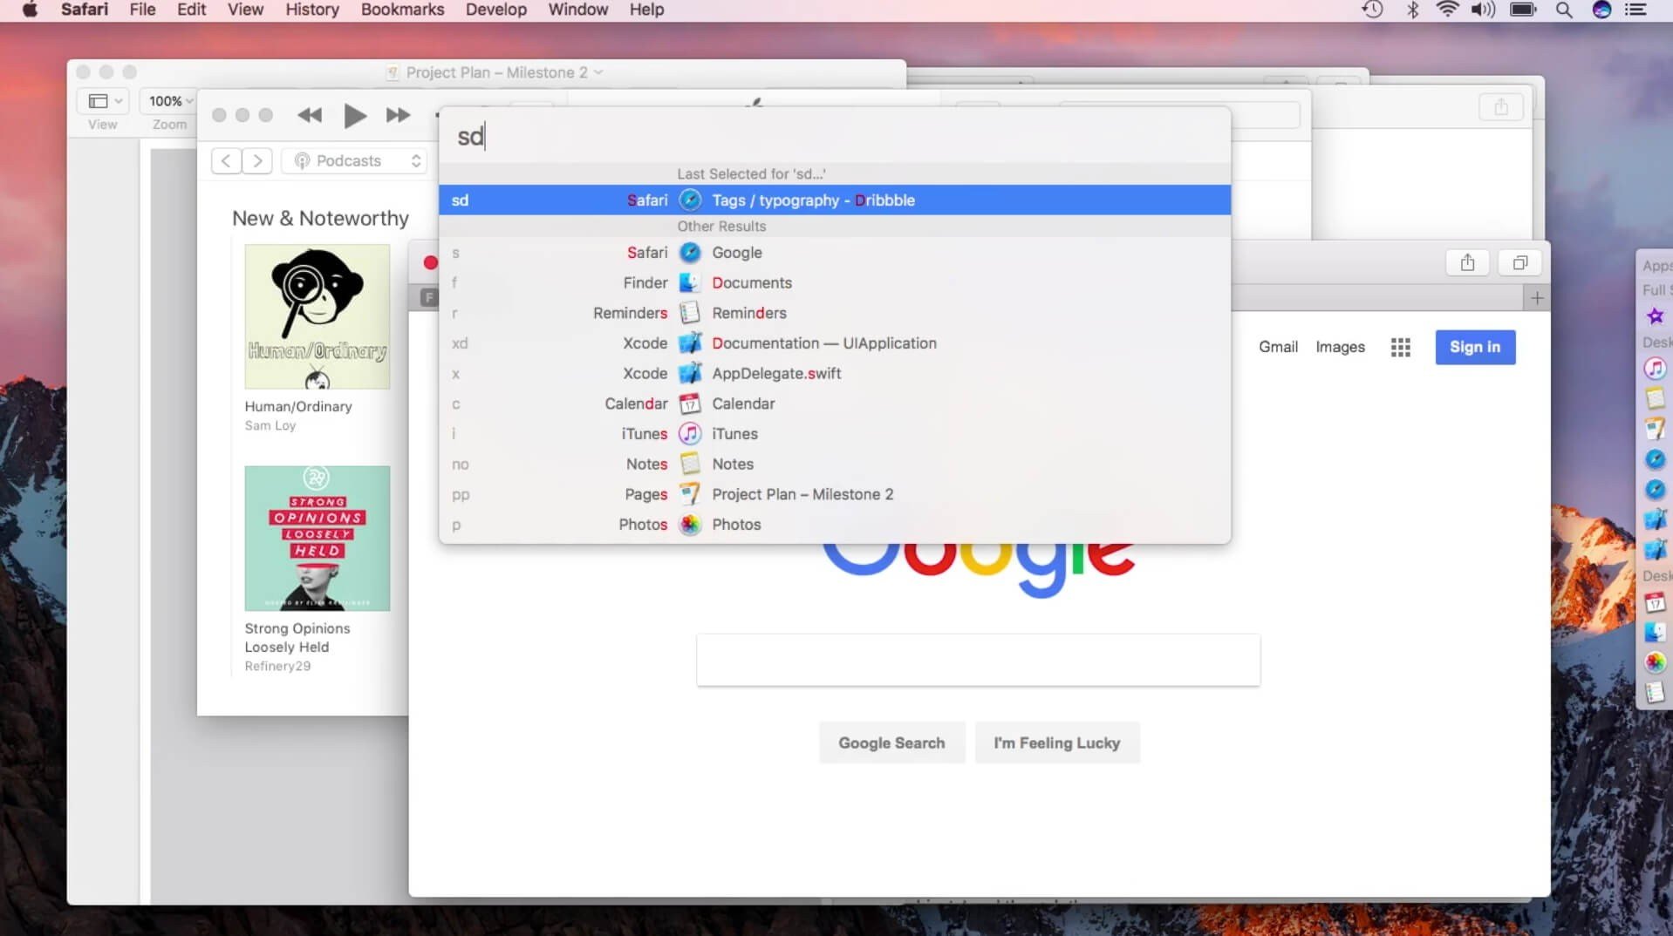Click the Time Machine menu bar icon

point(1372,10)
